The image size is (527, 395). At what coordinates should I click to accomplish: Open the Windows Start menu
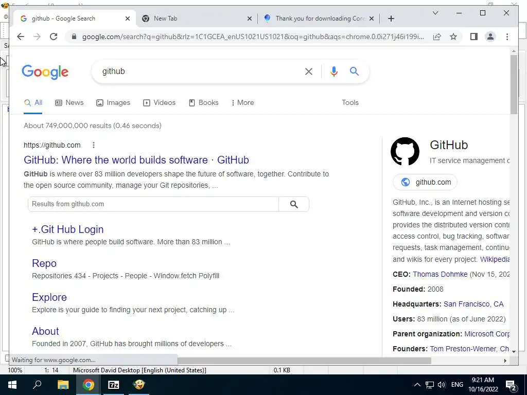(x=12, y=385)
